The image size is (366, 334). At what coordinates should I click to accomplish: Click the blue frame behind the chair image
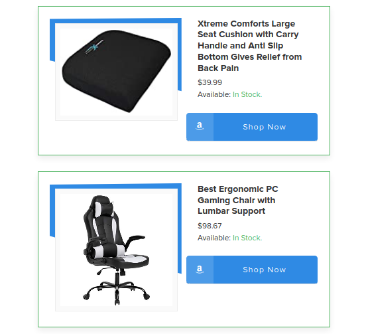(x=115, y=186)
